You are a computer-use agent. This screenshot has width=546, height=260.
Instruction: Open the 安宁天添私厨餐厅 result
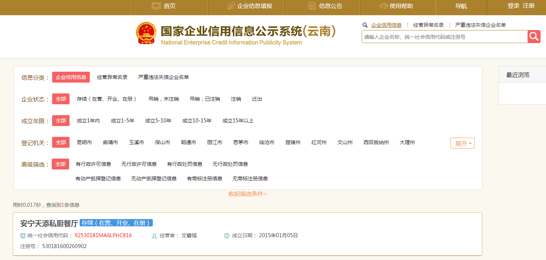point(49,223)
